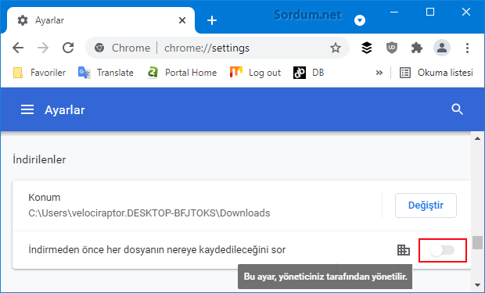Open the Ayarlar hamburger menu
Viewport: 485px width, 293px height.
click(27, 109)
